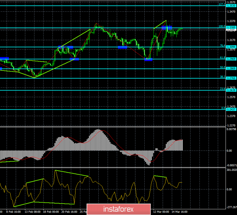Click the 0.00798 MACD scale value
237x215 pixels.
pos(231,129)
